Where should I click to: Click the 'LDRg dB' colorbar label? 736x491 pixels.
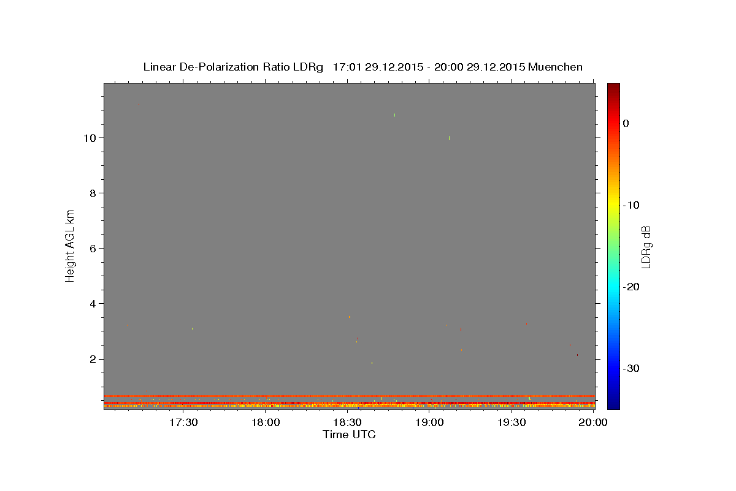[x=645, y=247]
